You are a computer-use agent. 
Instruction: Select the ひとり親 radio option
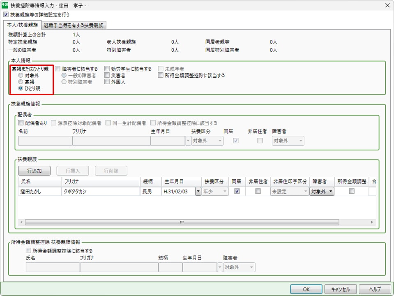coord(20,88)
